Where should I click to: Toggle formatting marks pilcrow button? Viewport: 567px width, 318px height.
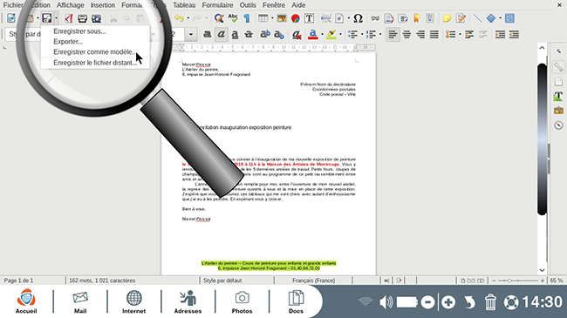[247, 18]
